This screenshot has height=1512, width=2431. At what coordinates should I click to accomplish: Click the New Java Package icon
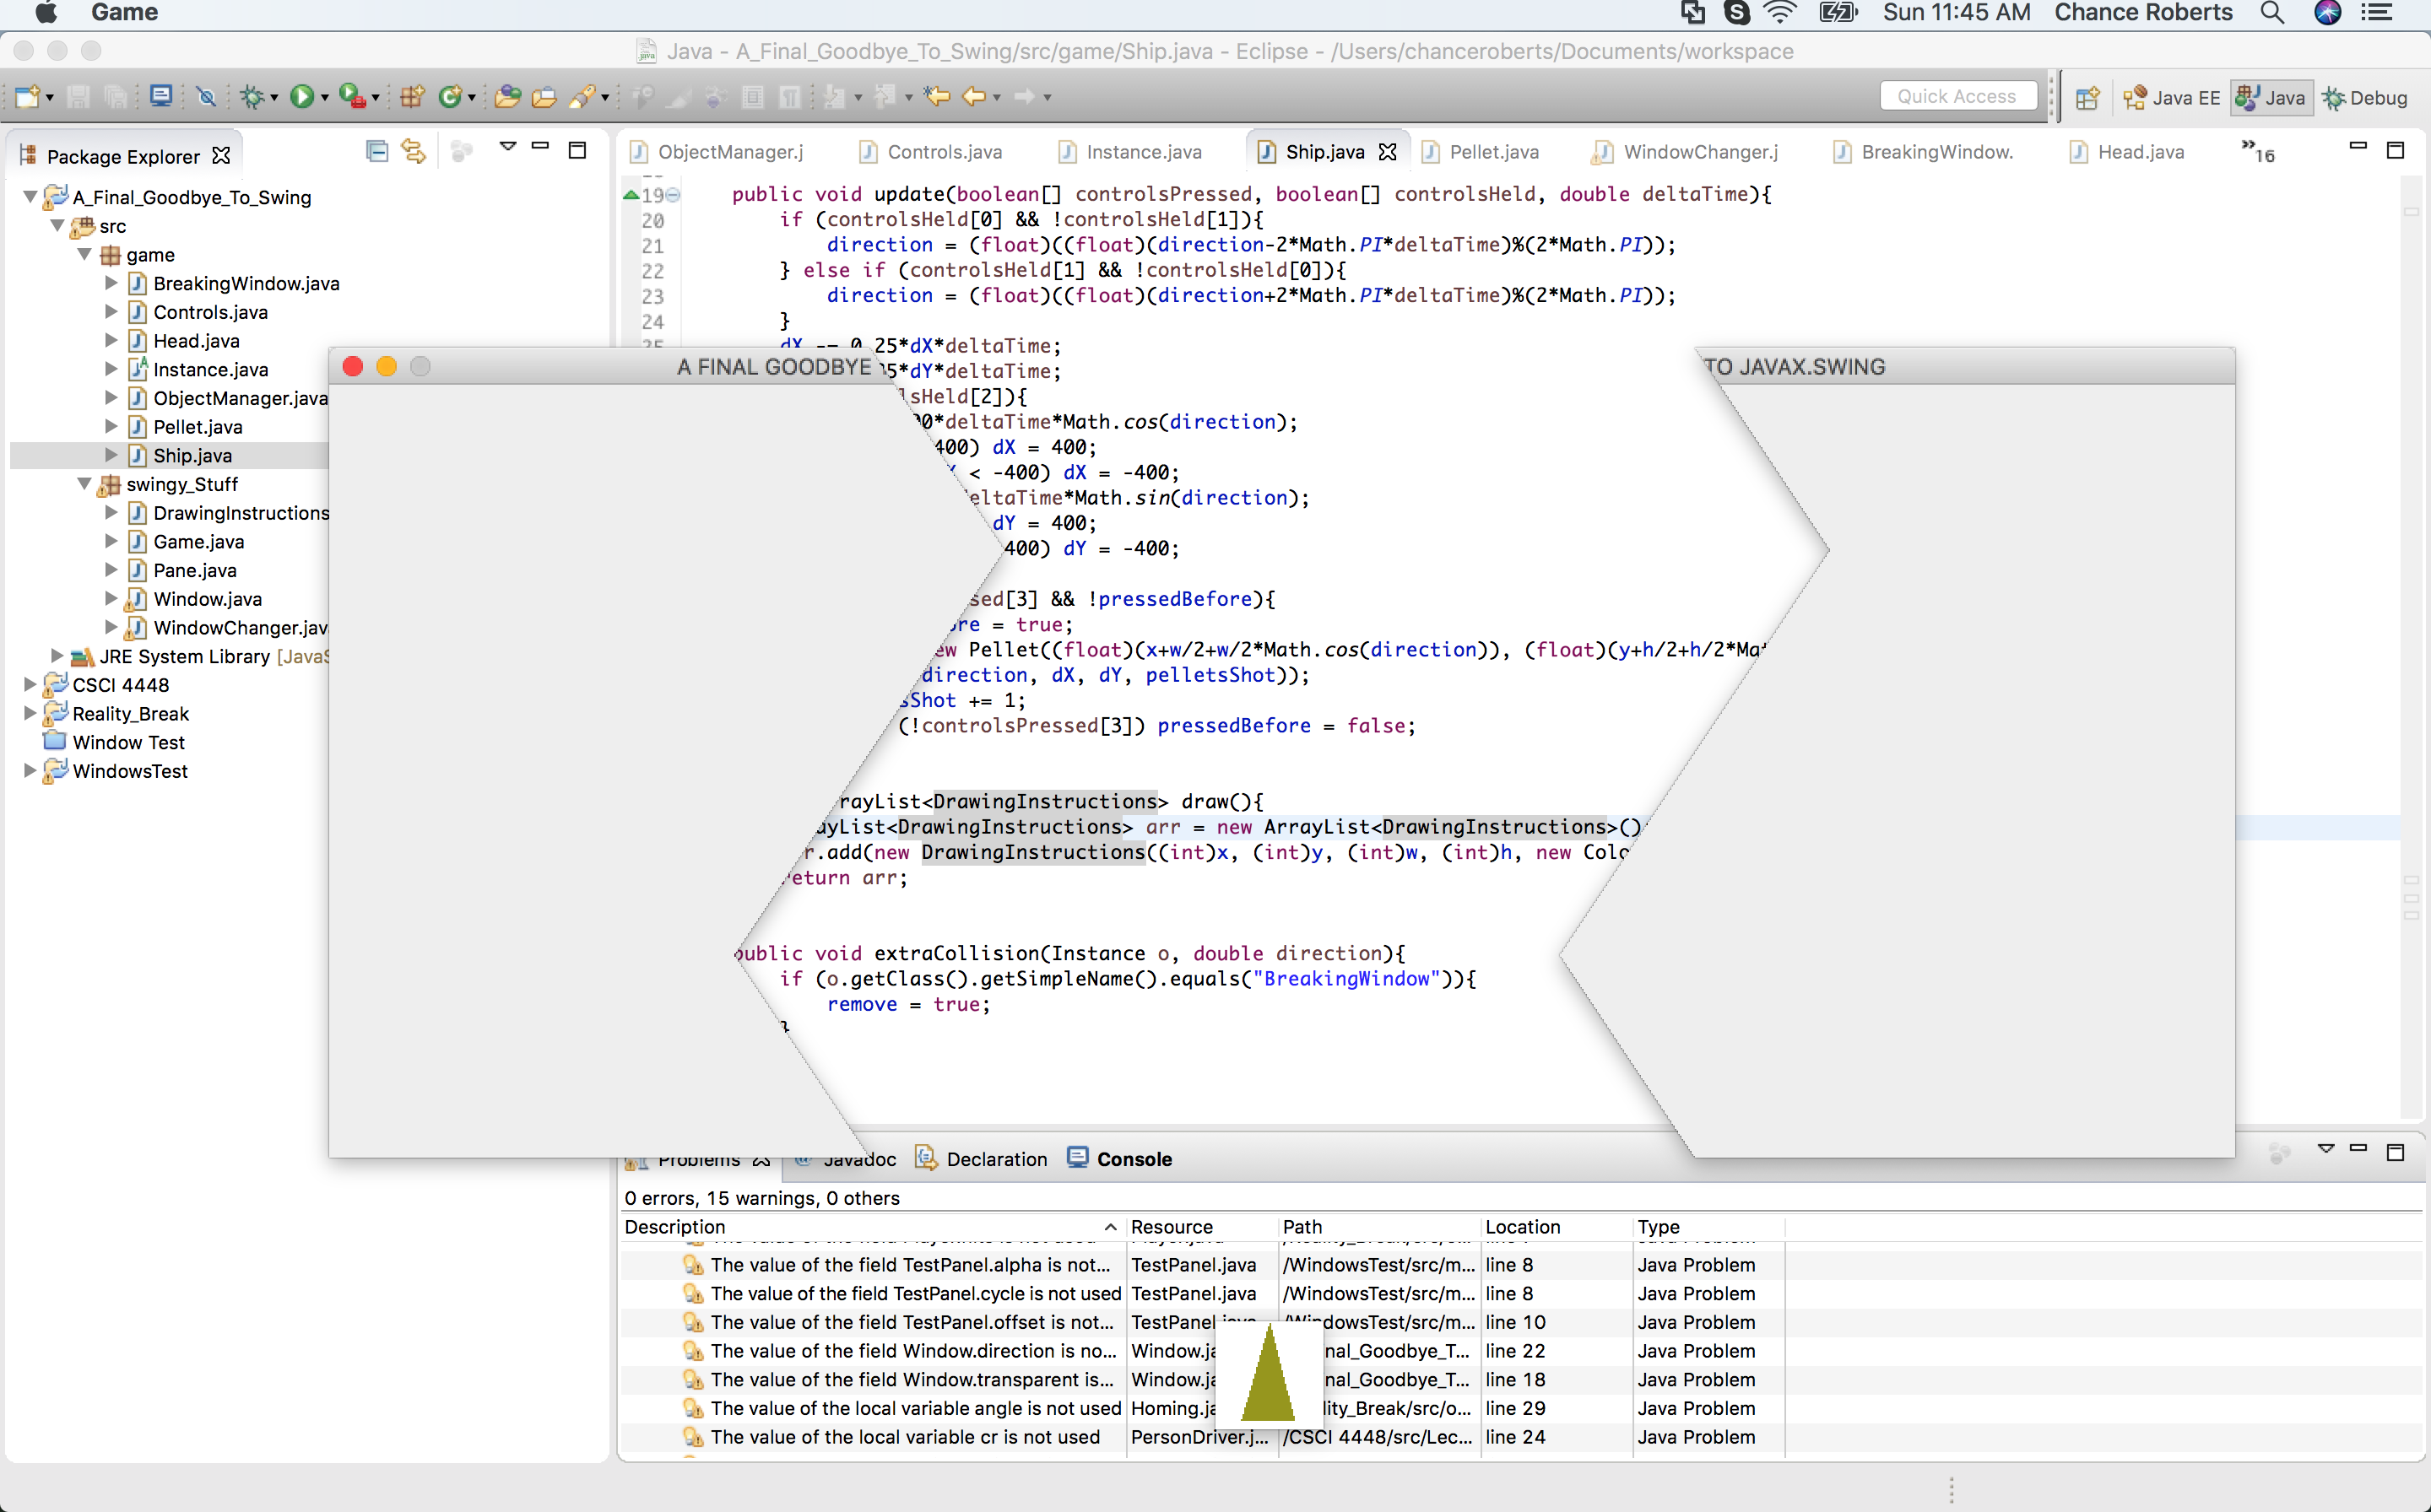tap(411, 96)
